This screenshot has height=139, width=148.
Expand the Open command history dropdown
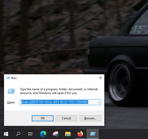[98, 102]
